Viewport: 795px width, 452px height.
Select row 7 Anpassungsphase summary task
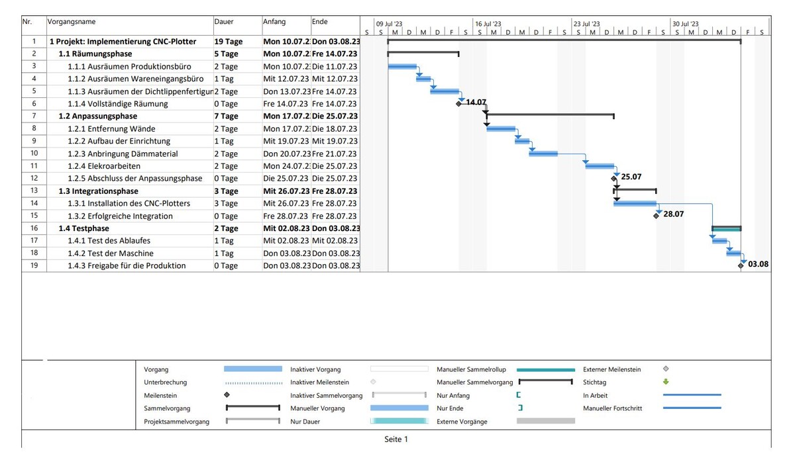[x=97, y=116]
